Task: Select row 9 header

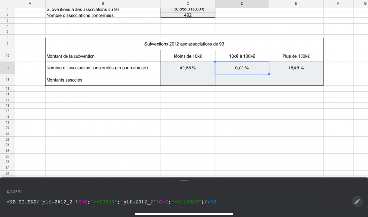Action: (8, 44)
